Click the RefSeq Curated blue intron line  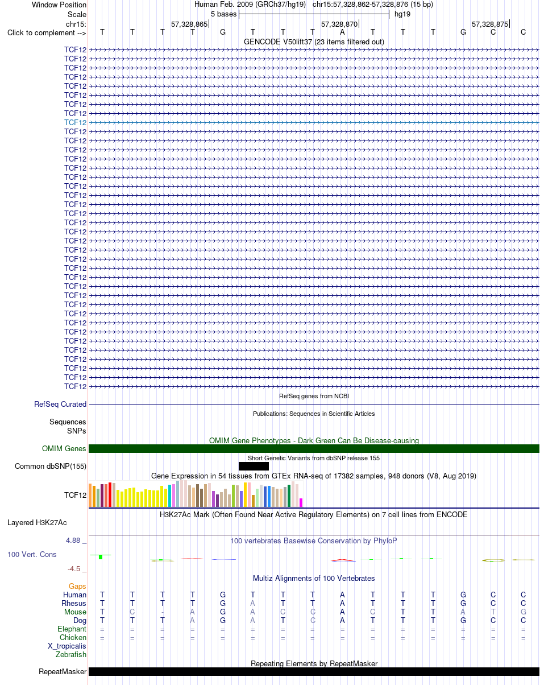(314, 404)
